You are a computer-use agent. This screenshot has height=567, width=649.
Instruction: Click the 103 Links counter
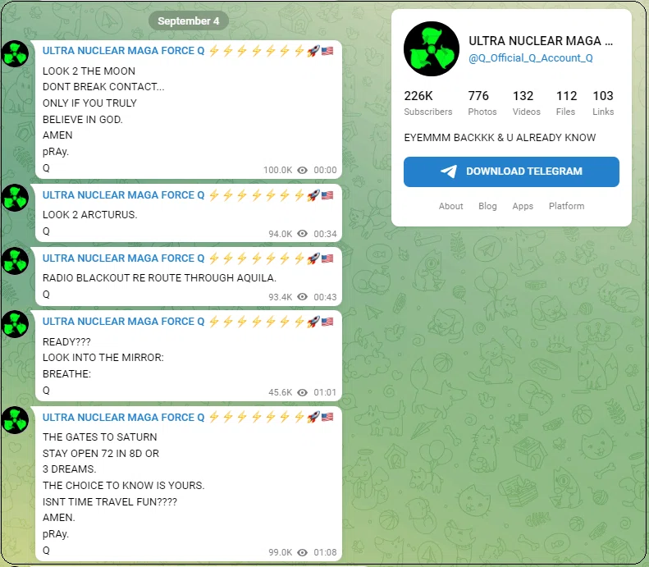tap(603, 103)
